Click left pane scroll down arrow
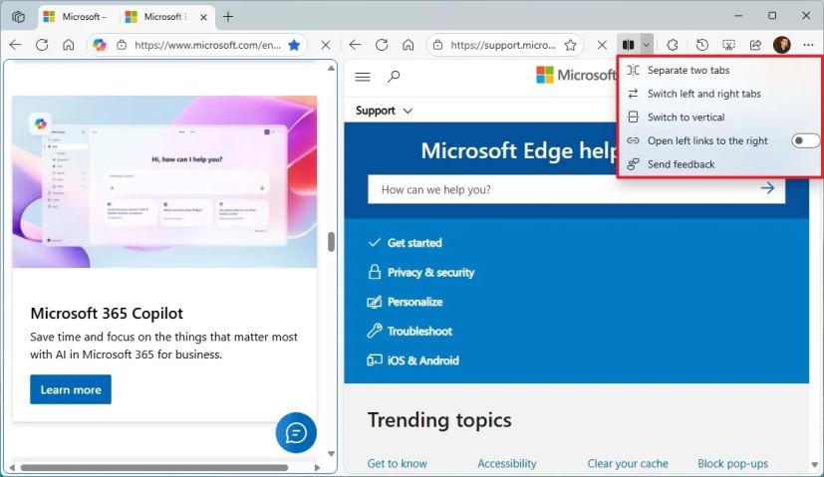Screen dimensions: 824x477 point(331,453)
